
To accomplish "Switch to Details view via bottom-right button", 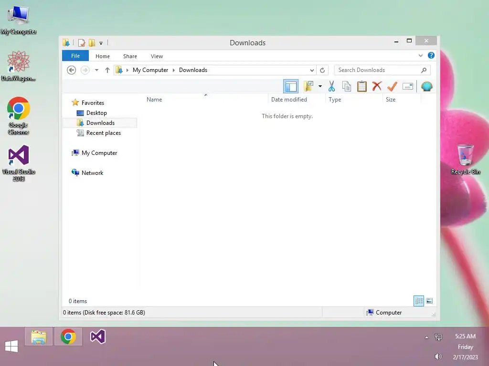I will [418, 301].
